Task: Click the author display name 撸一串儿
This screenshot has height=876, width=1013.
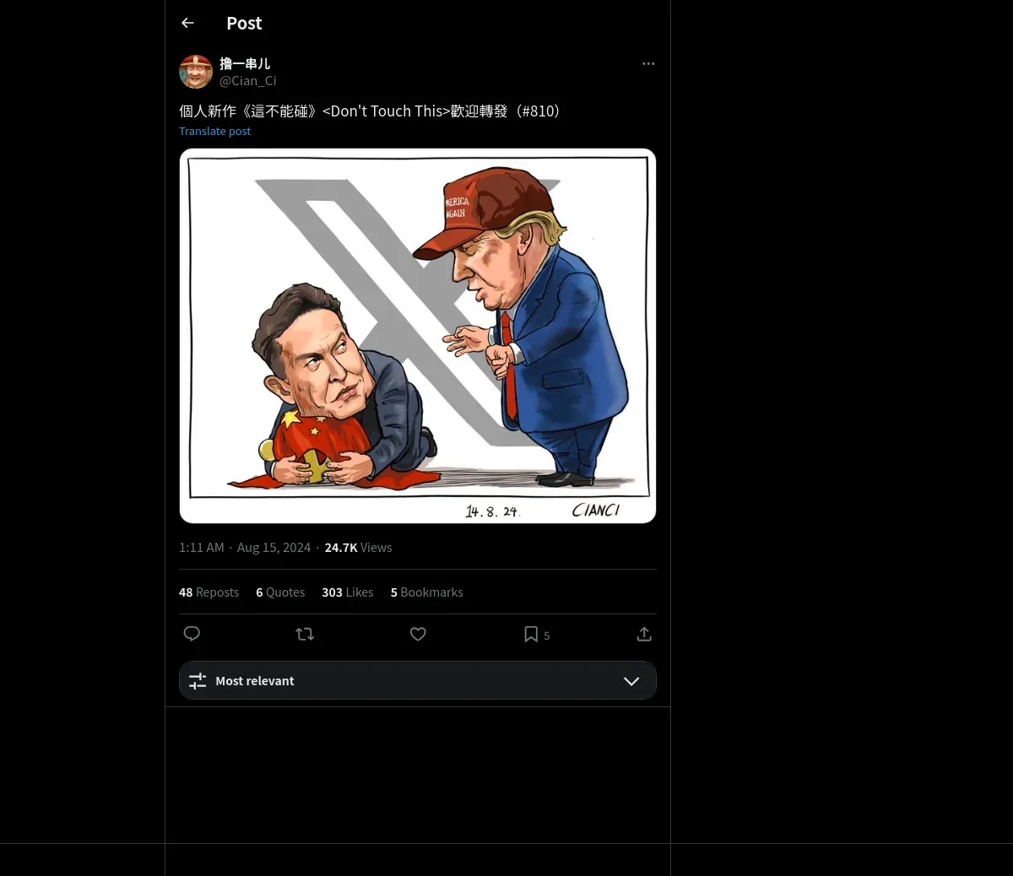Action: point(245,63)
